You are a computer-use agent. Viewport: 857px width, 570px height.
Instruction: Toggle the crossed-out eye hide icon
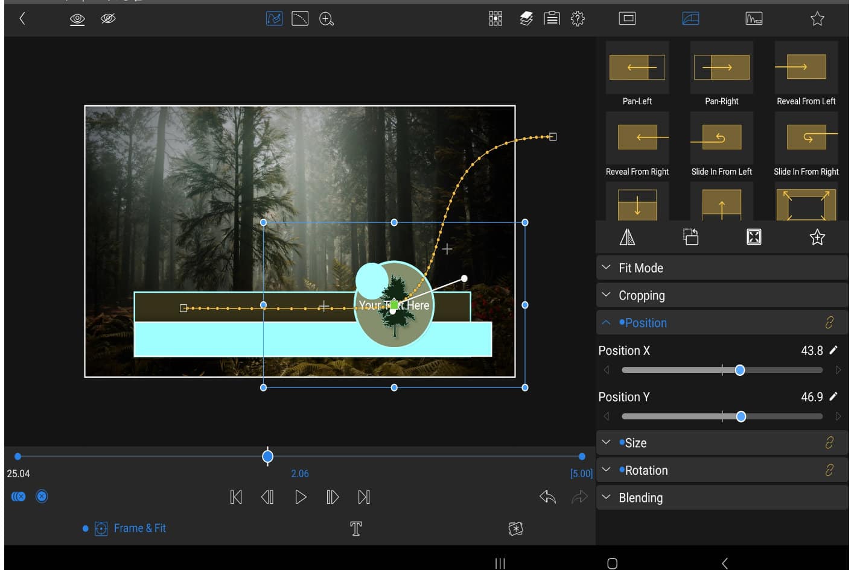coord(108,19)
